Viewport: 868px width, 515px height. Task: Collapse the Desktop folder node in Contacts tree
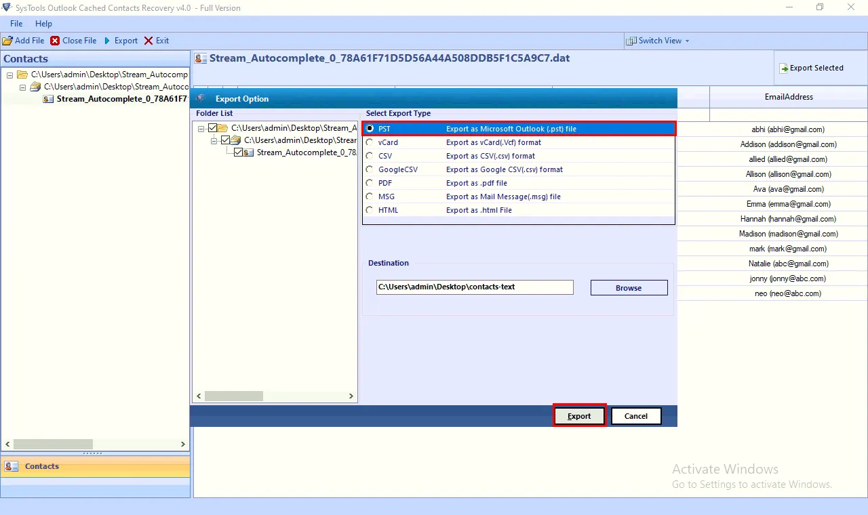pos(22,87)
